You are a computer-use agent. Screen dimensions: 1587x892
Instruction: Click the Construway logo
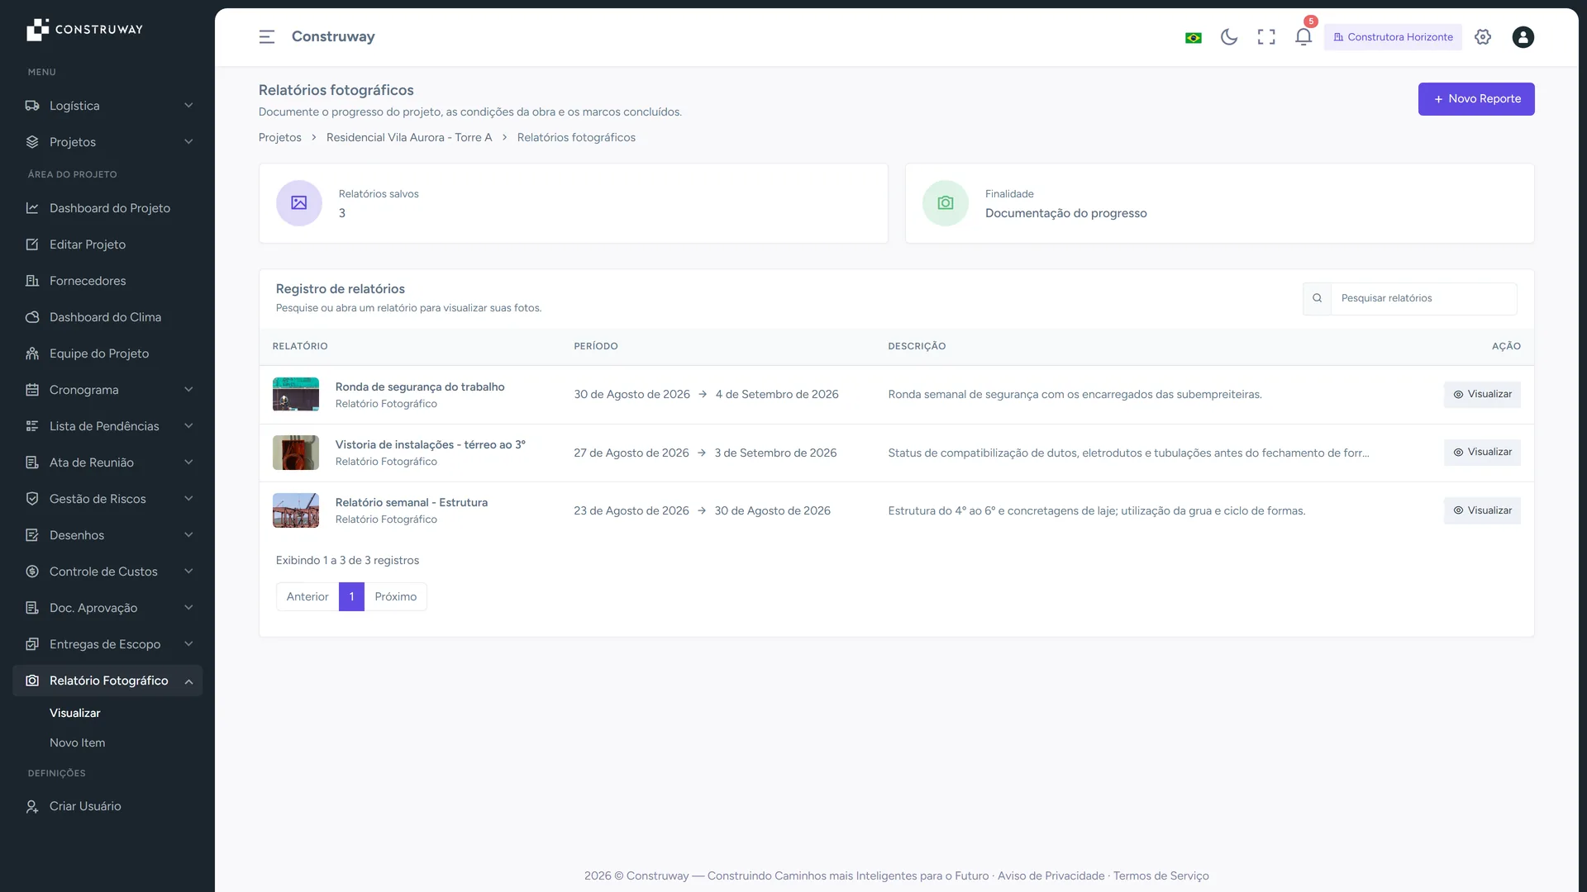[84, 30]
